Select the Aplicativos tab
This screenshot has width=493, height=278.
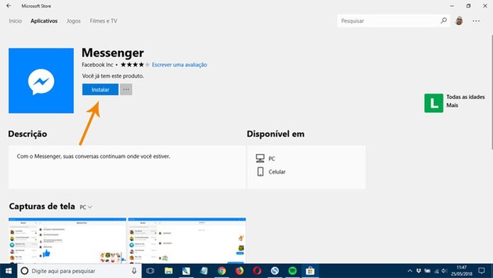(x=44, y=21)
